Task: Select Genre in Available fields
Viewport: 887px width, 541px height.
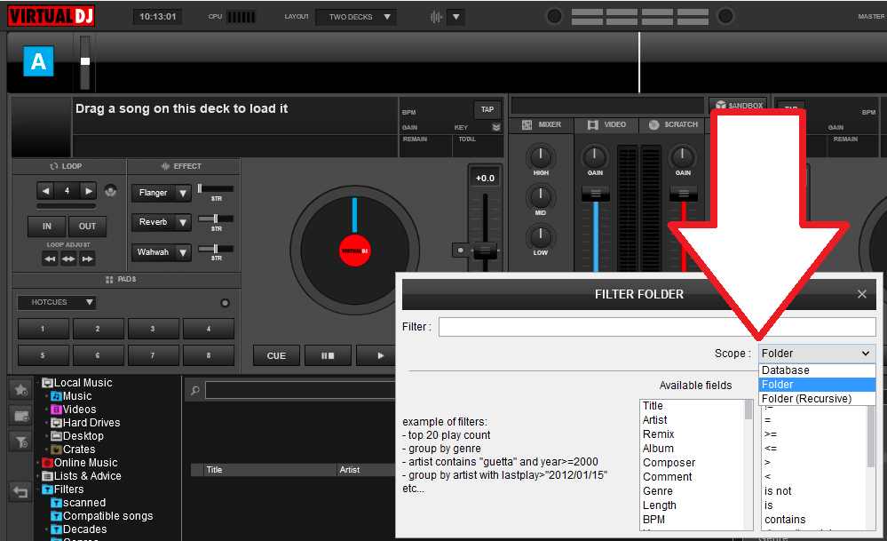Action: pyautogui.click(x=658, y=491)
